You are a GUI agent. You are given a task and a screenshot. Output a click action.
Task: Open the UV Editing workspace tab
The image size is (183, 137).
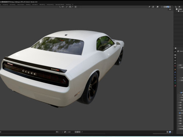click(13, 5)
